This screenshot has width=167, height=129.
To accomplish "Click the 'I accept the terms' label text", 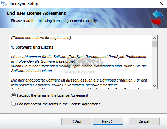I will 52,95.
